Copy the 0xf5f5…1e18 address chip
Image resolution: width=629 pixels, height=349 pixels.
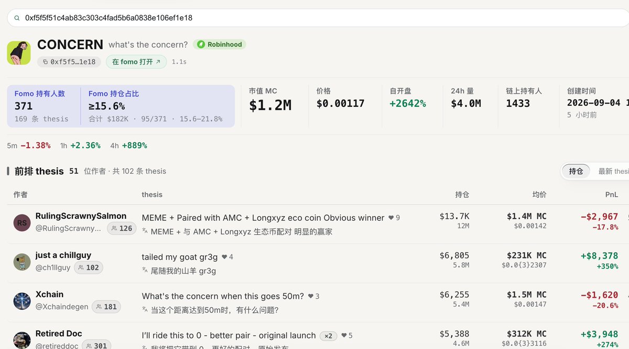click(69, 62)
